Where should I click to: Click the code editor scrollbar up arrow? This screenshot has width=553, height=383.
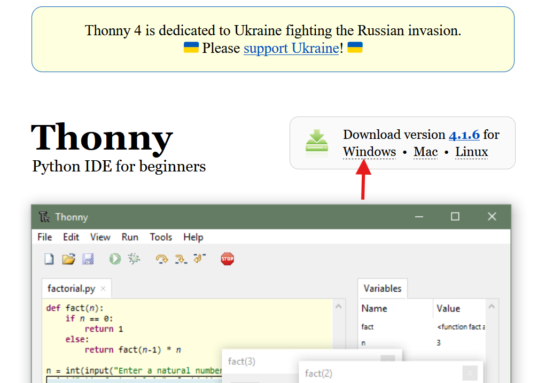(x=339, y=307)
